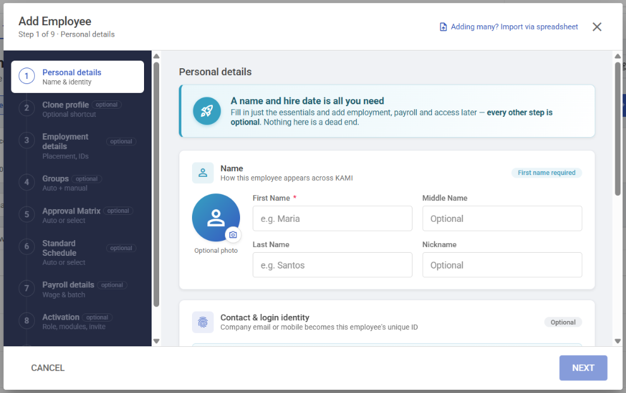Click the rocket icon in info banner

point(207,111)
